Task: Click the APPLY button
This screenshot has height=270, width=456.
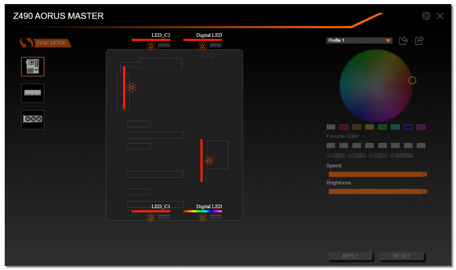Action: coord(350,256)
